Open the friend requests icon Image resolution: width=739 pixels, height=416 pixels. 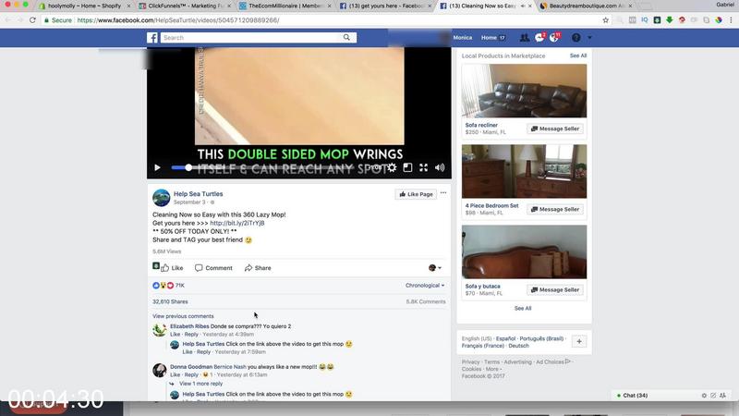pyautogui.click(x=524, y=38)
